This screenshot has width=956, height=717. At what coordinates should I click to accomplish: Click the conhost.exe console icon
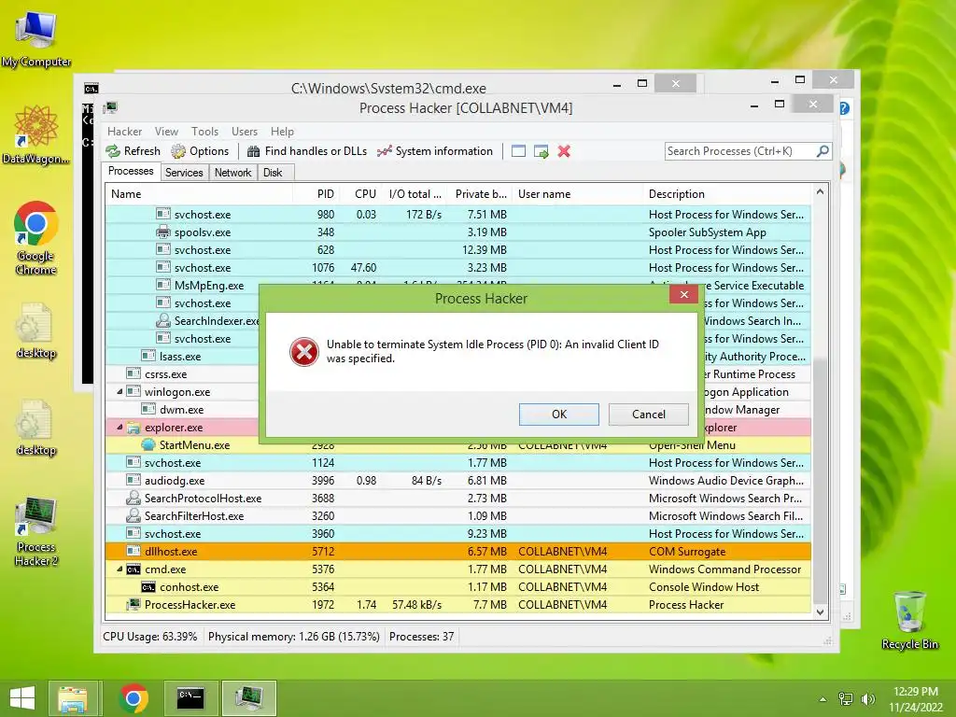(148, 587)
